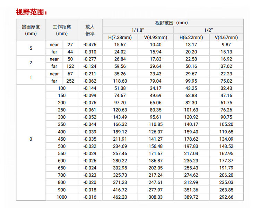Click field of view value 9.87
The image size is (260, 208).
(226, 44)
